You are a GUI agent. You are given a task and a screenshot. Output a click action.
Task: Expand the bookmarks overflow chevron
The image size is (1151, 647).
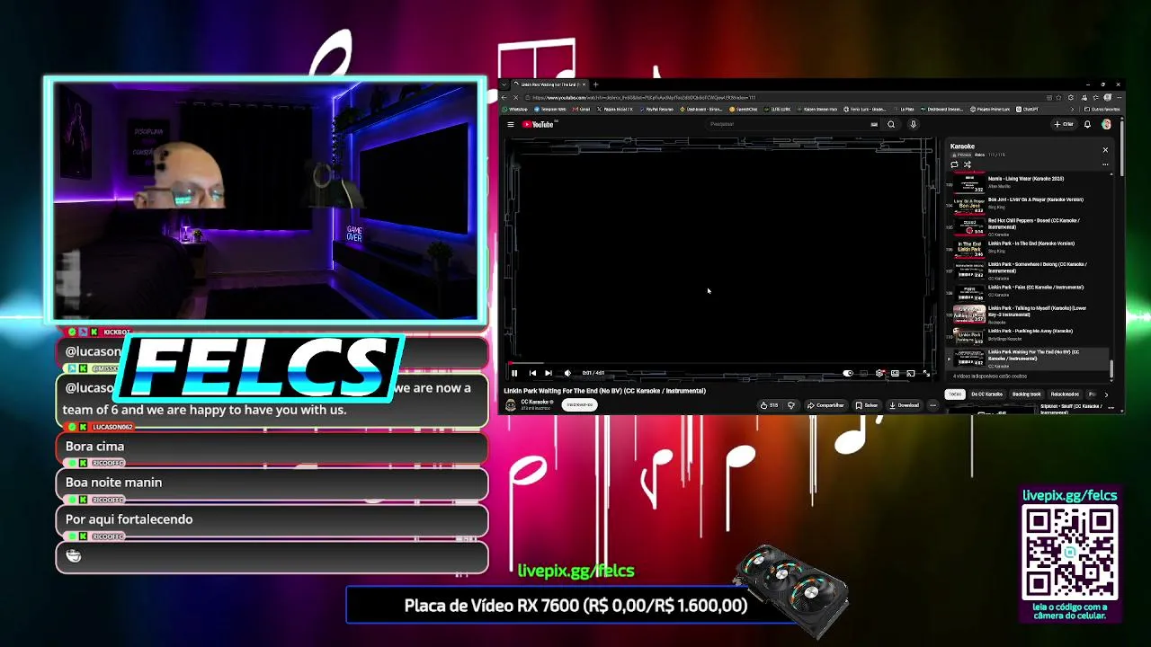1072,109
